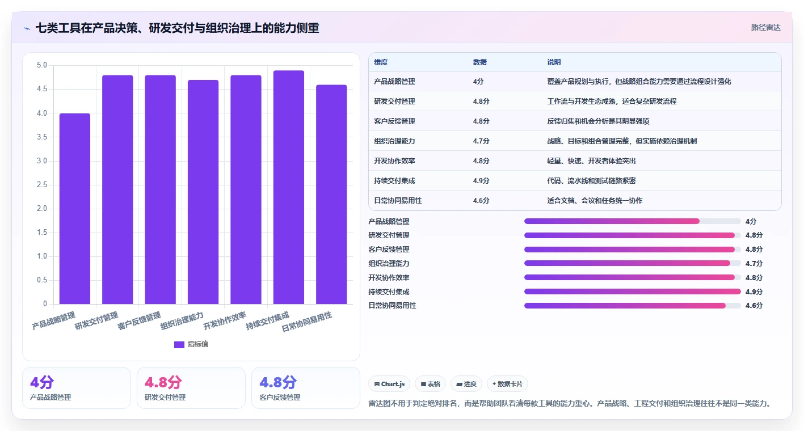Click the 研发交付管理 bar in chart
804x431 pixels.
pos(117,189)
